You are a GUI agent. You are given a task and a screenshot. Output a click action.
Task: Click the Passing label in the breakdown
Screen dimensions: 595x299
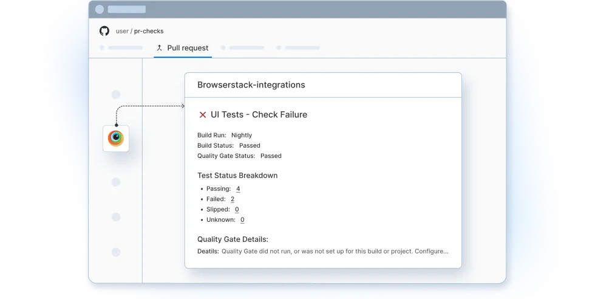pos(219,189)
